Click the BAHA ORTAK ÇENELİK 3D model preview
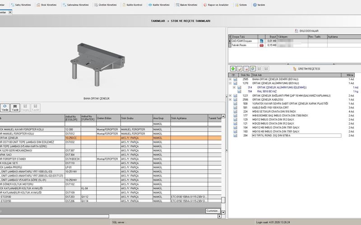The width and height of the screenshot is (361, 225). coord(97,64)
